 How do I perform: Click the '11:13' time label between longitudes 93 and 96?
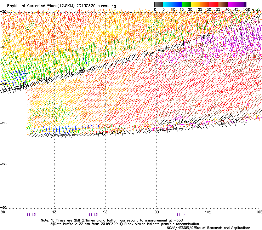pos(93,215)
